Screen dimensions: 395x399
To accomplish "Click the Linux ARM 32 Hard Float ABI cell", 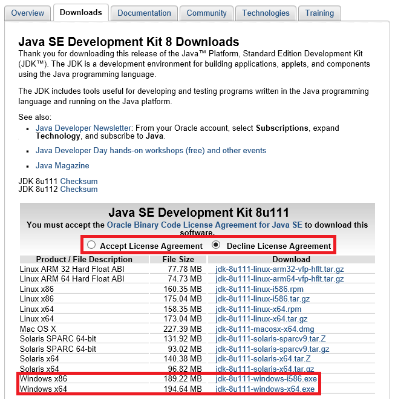I will [x=72, y=269].
